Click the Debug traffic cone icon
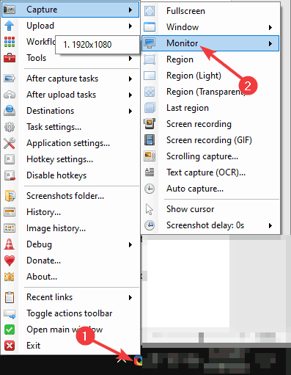Image resolution: width=291 pixels, height=375 pixels. coord(10,244)
